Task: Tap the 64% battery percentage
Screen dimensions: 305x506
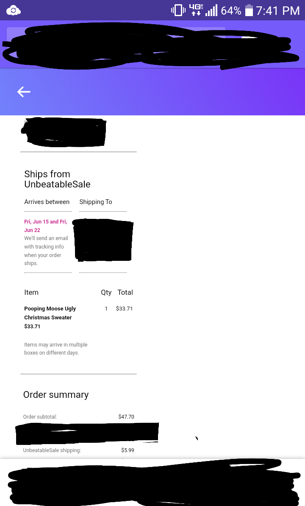Action: pyautogui.click(x=231, y=11)
